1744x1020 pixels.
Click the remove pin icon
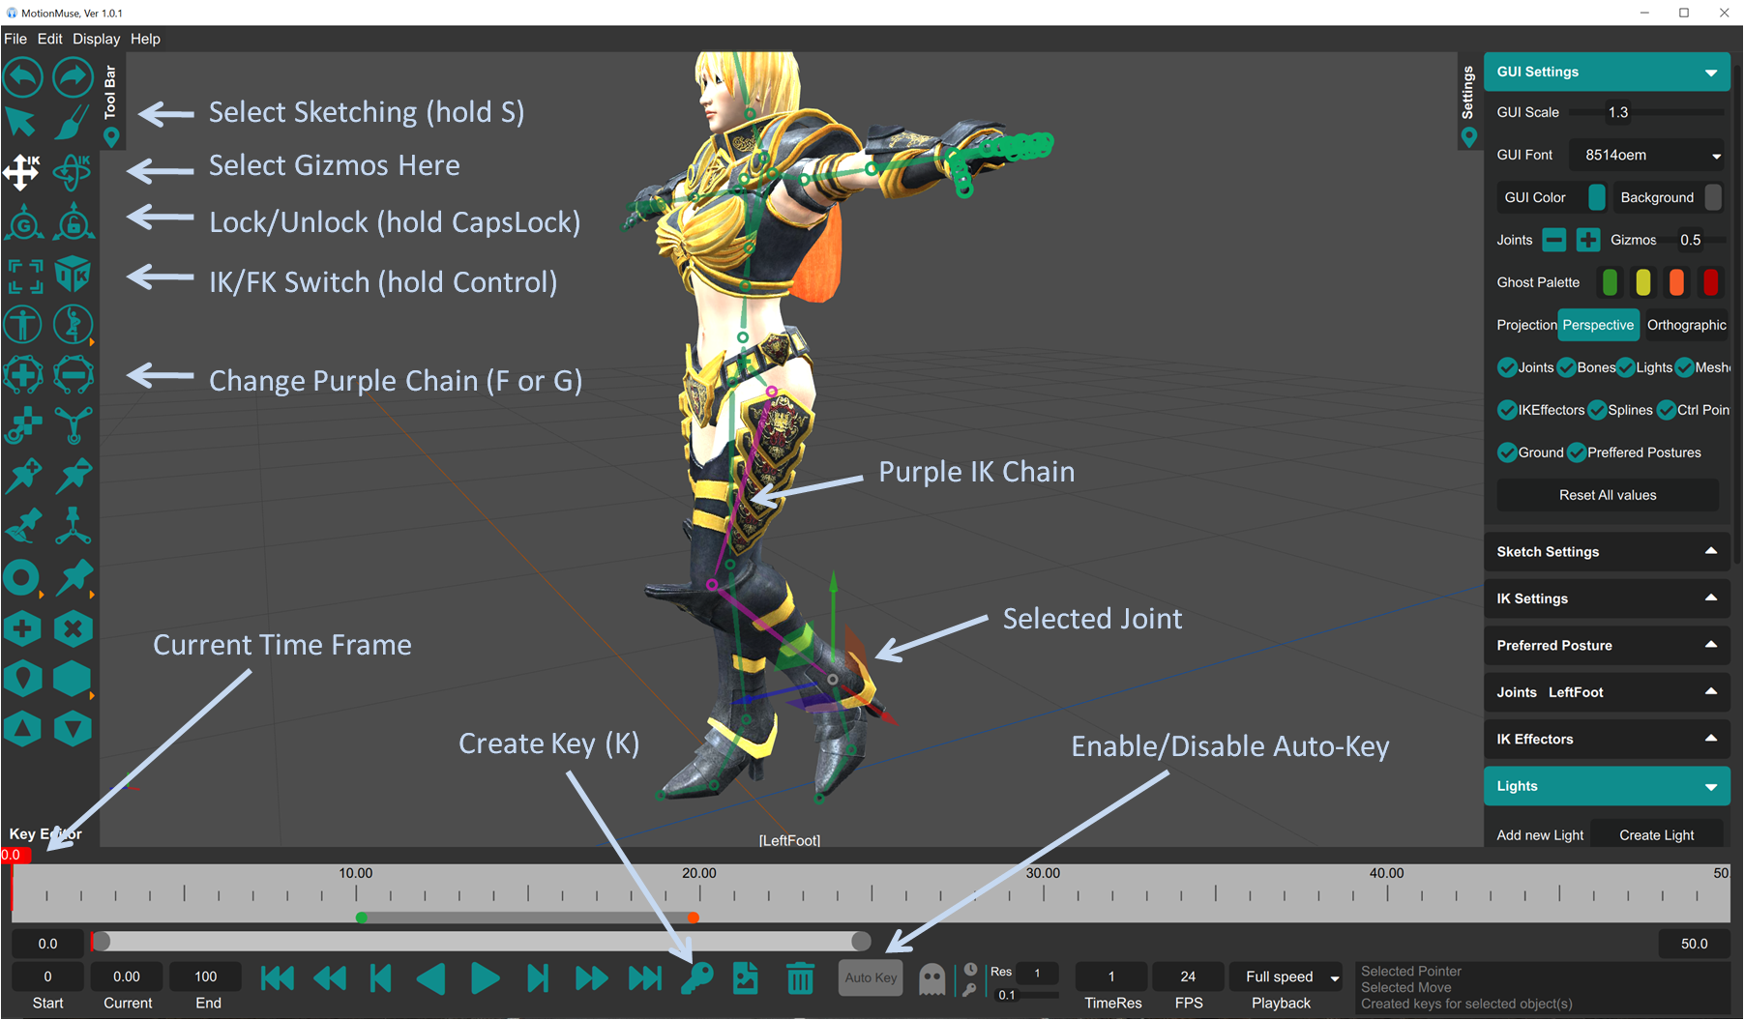click(74, 476)
